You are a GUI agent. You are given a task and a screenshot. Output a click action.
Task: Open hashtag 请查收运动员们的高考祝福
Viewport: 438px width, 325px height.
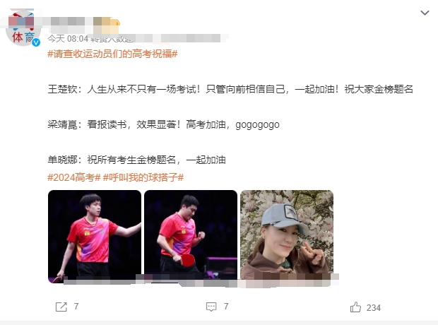[x=112, y=54]
